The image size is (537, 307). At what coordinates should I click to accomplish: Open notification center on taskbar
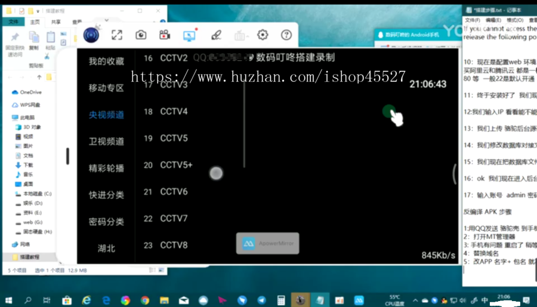click(x=526, y=300)
